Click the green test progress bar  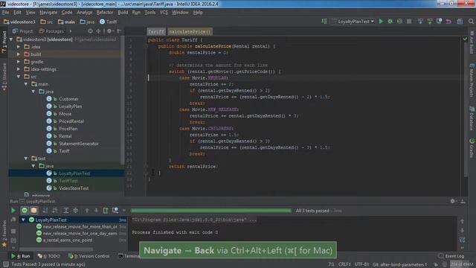pos(210,210)
